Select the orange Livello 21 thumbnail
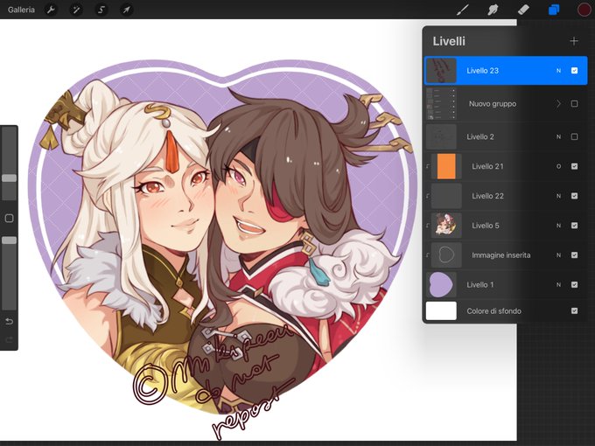This screenshot has width=595, height=446. pyautogui.click(x=446, y=166)
